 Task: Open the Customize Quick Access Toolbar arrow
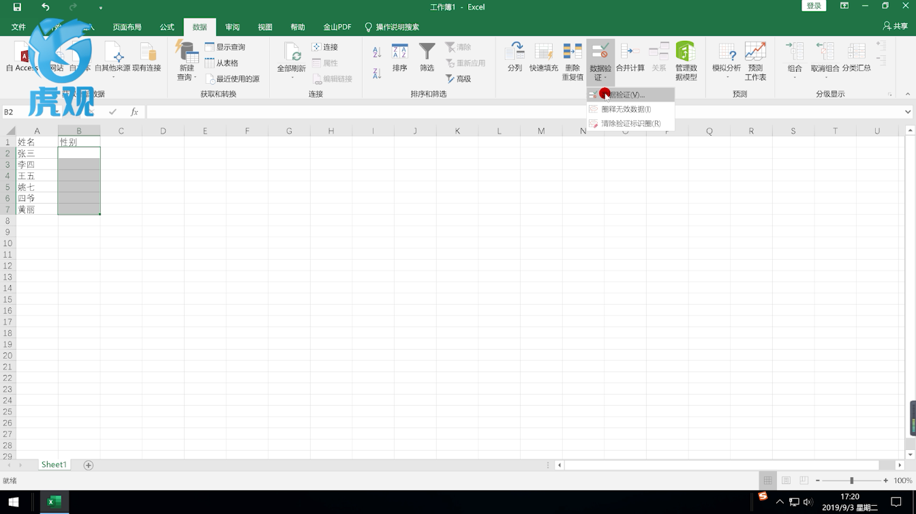tap(101, 8)
